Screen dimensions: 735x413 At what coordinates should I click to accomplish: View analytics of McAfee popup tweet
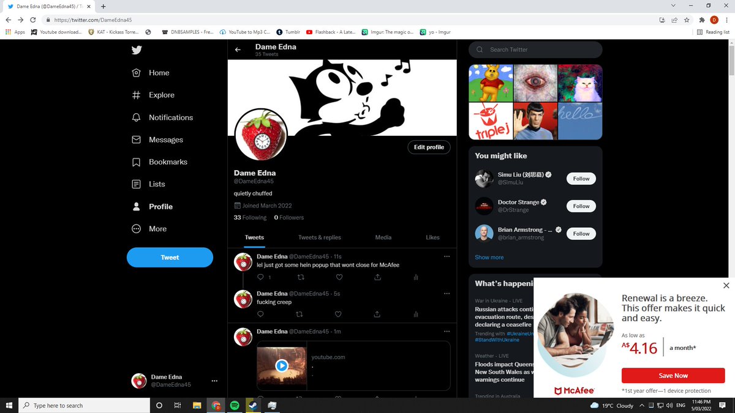415,277
